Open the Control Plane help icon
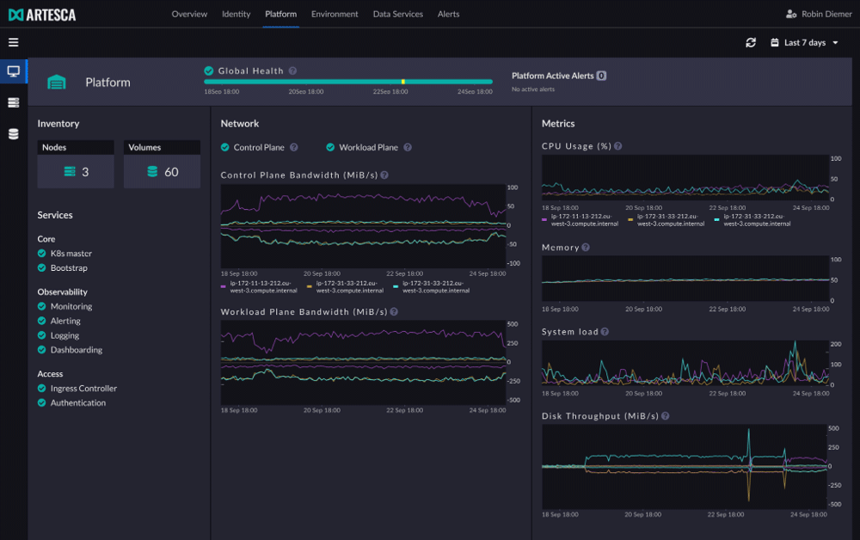The width and height of the screenshot is (860, 540). pyautogui.click(x=294, y=147)
